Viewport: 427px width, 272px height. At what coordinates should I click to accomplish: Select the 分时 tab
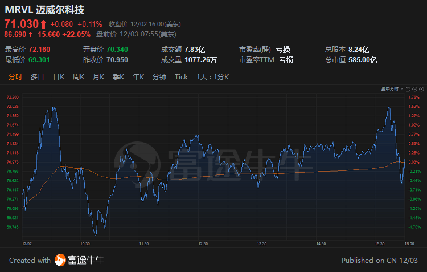click(x=15, y=77)
